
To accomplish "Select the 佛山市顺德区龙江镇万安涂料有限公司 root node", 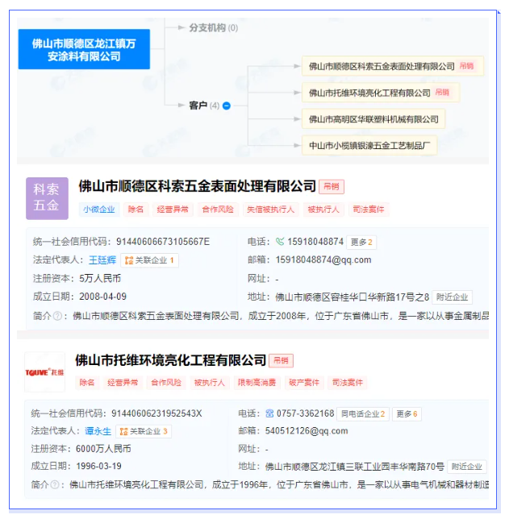I will tap(84, 50).
